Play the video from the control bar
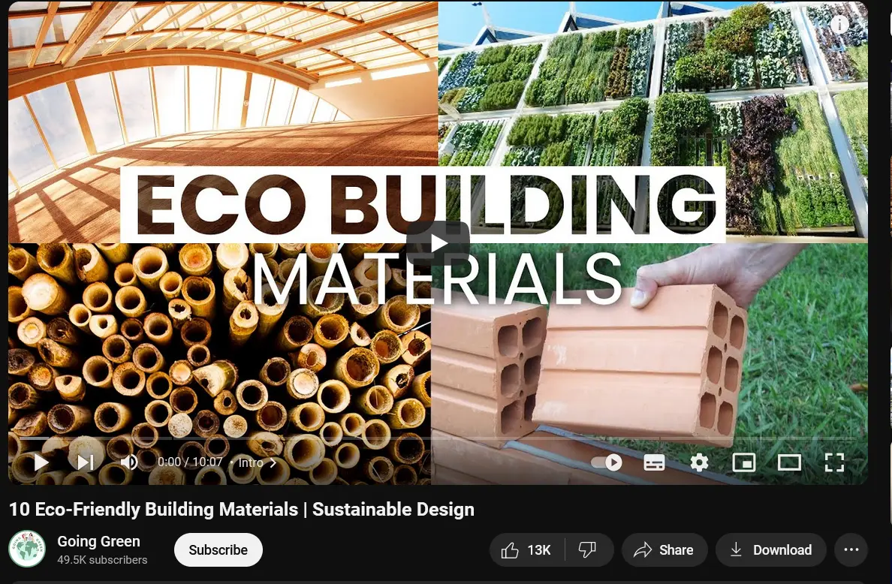Viewport: 892px width, 584px height. click(41, 462)
